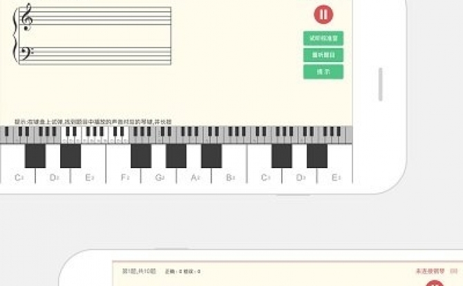Tap the top green 试听标准音 button
The height and width of the screenshot is (286, 463).
click(x=323, y=39)
